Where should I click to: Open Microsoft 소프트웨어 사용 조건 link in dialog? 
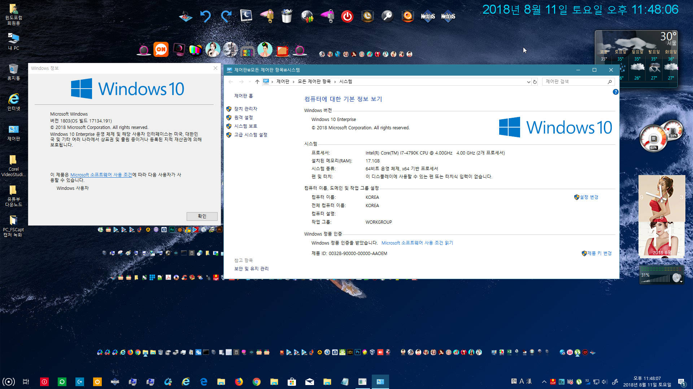pos(101,175)
